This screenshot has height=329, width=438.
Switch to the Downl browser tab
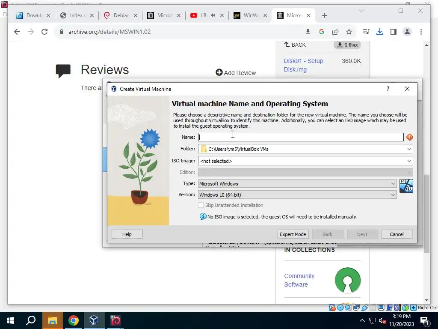(33, 15)
